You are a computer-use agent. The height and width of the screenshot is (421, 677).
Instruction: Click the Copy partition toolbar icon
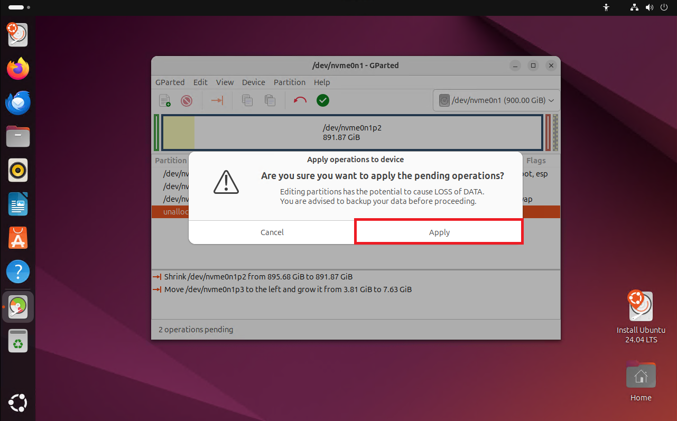[x=247, y=100]
